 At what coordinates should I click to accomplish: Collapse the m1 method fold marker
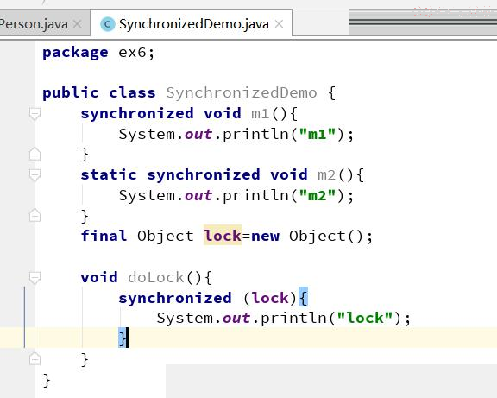click(35, 113)
